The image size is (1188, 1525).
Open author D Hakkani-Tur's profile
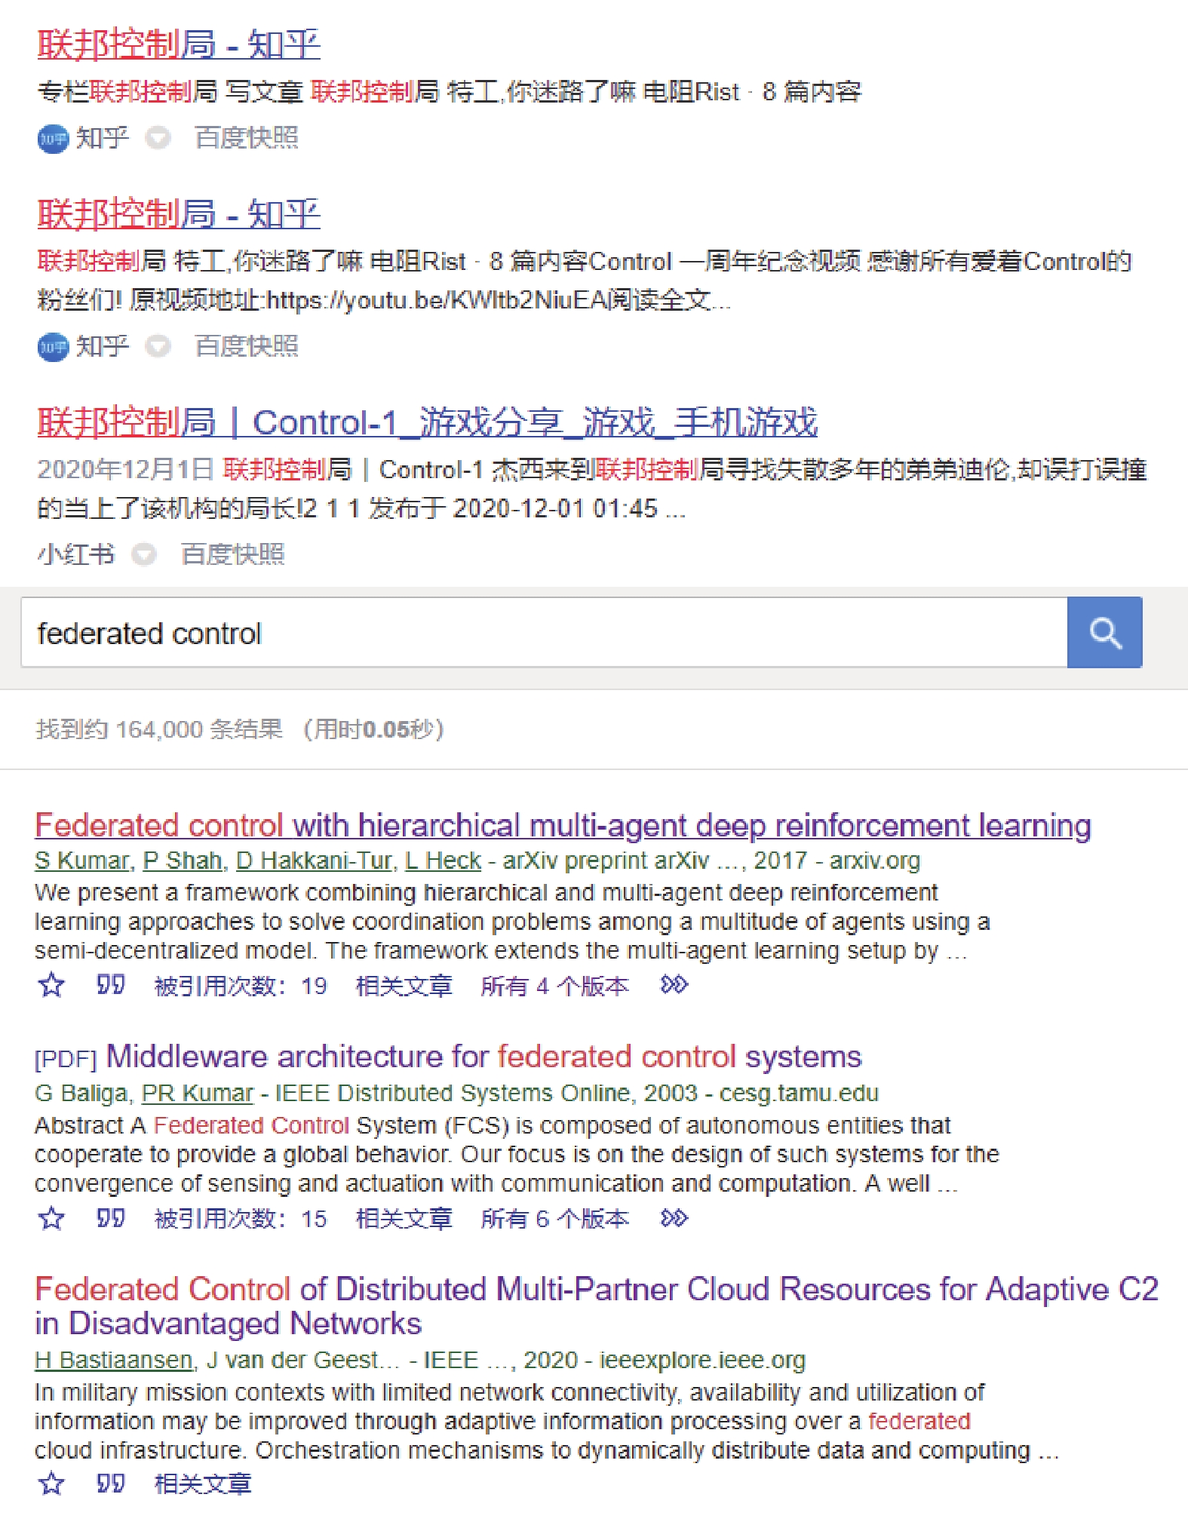[x=314, y=861]
